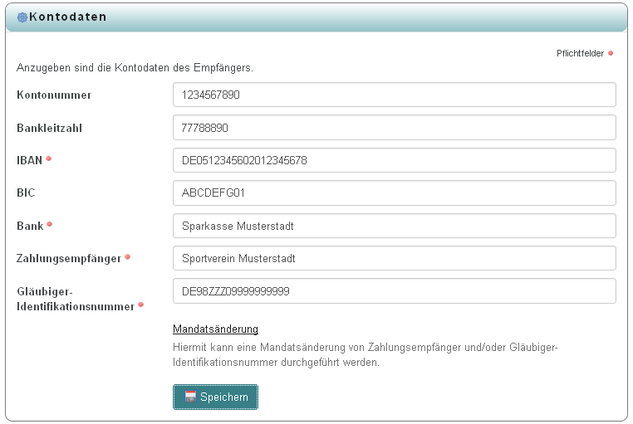Click the Kontonummer field label
The height and width of the screenshot is (424, 633).
pos(54,95)
